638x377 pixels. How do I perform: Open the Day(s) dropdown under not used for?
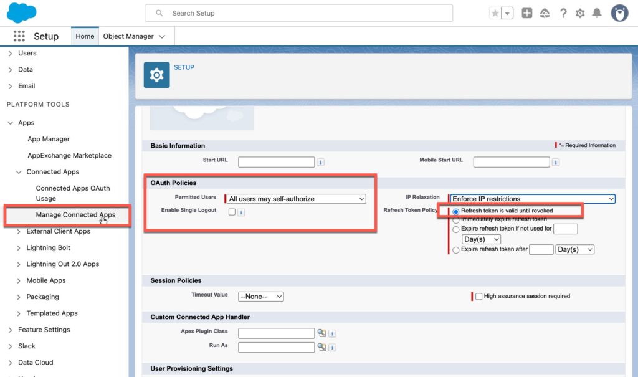click(x=482, y=239)
